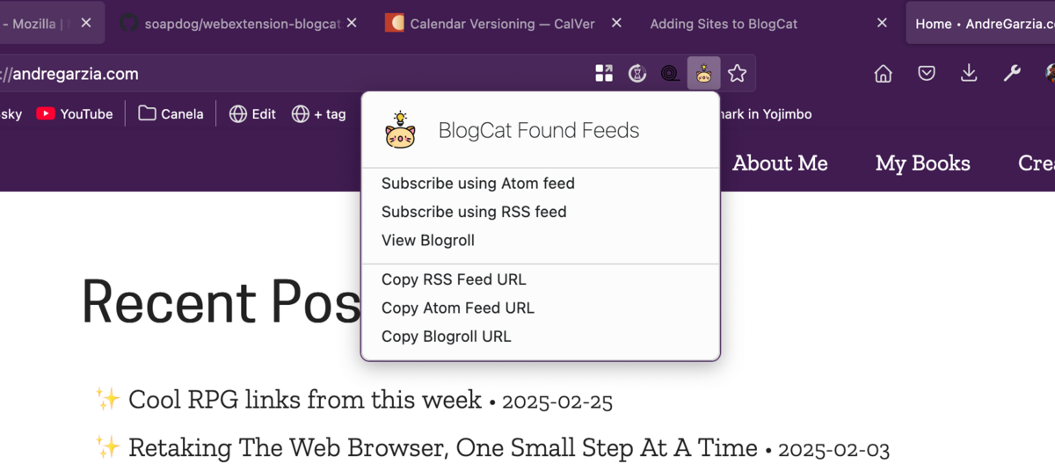The image size is (1055, 471).
Task: Open the Downloads arrow icon
Action: [969, 74]
